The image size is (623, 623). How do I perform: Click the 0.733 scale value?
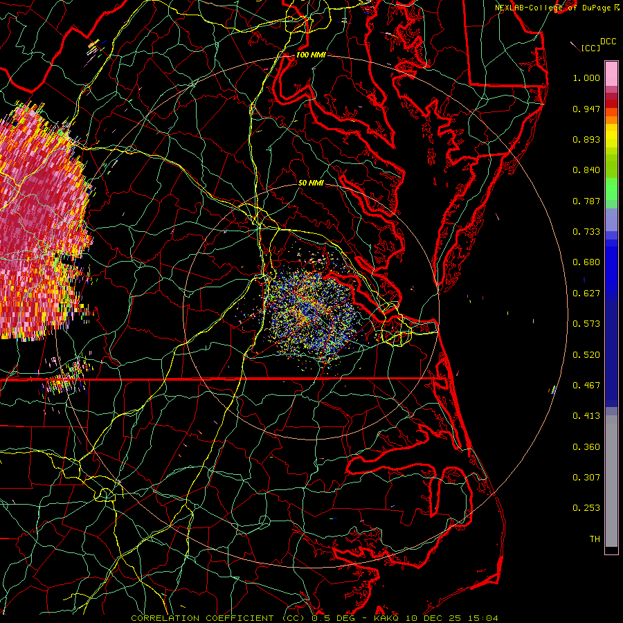tap(586, 232)
